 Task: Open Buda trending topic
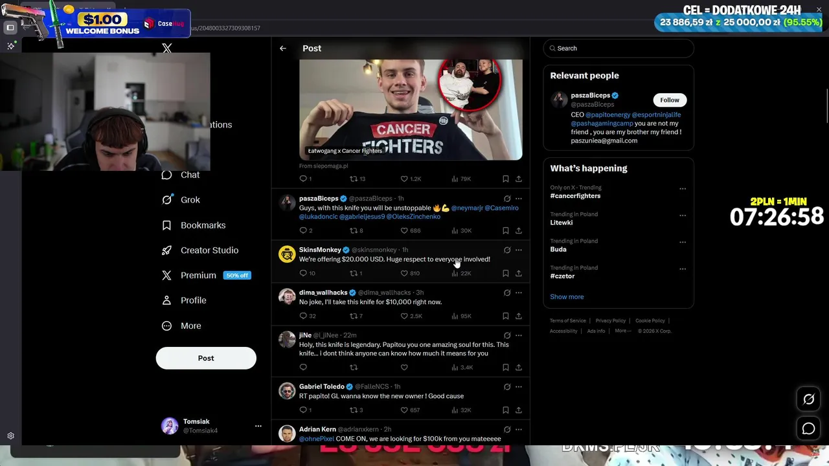point(558,249)
